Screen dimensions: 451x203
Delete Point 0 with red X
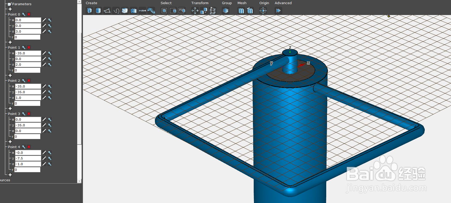[x=29, y=15]
